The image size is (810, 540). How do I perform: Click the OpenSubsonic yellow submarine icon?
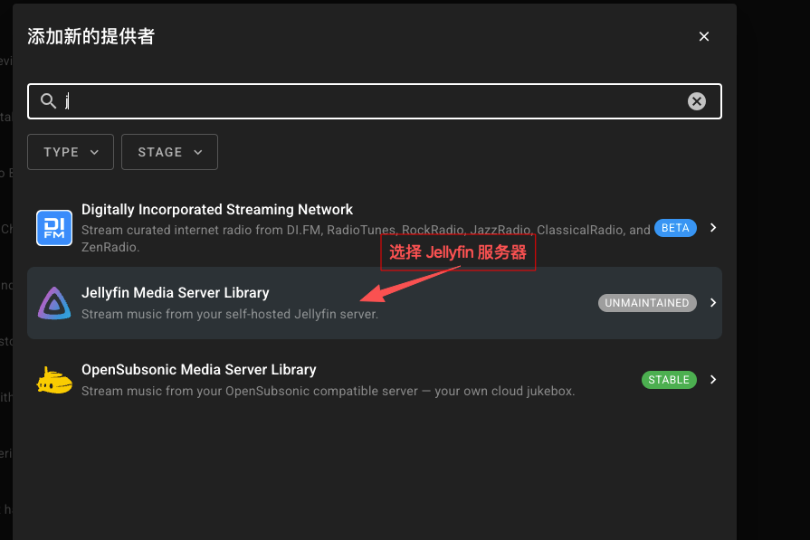(54, 381)
